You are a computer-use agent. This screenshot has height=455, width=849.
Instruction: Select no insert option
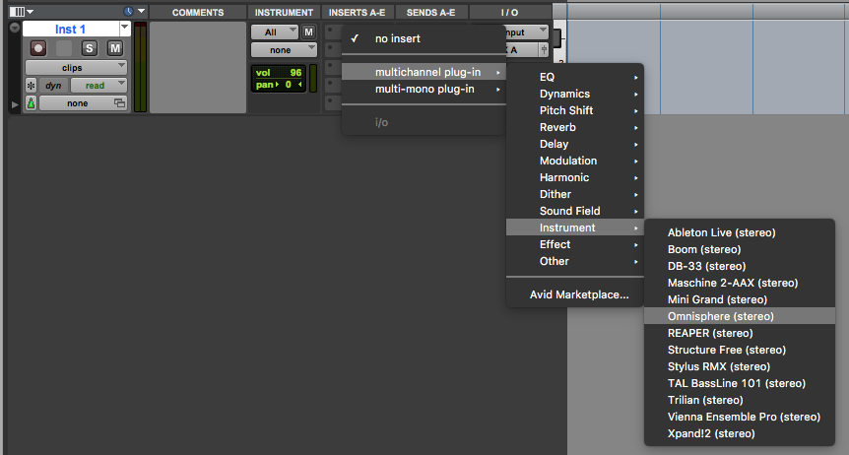(424, 38)
